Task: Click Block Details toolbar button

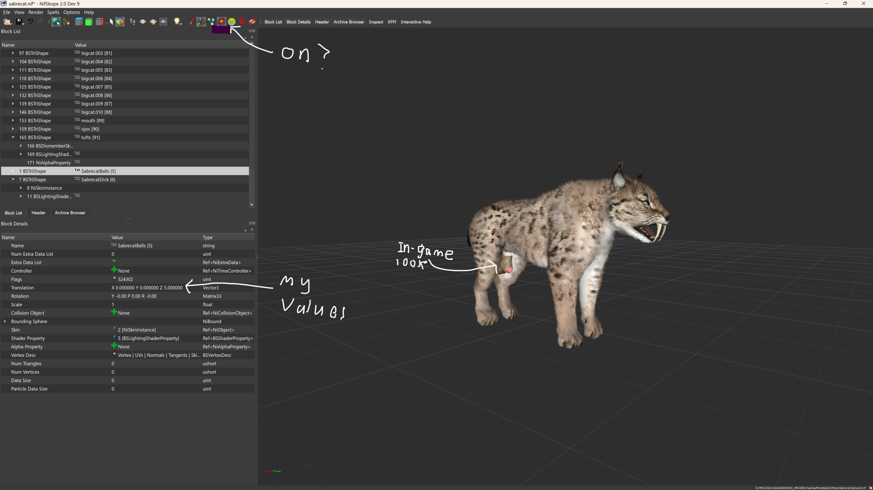Action: tap(298, 22)
